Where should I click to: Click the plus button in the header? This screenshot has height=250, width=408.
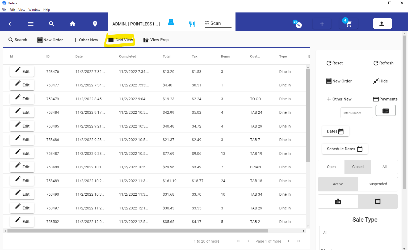[x=322, y=24]
